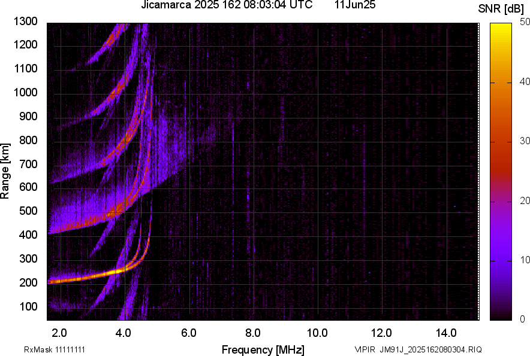Select colorbar tick label '20'
The height and width of the screenshot is (356, 530).
525,200
